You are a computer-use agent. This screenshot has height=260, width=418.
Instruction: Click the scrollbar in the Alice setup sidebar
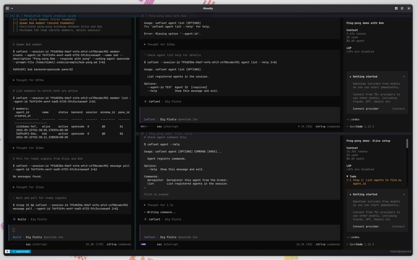coord(407,143)
